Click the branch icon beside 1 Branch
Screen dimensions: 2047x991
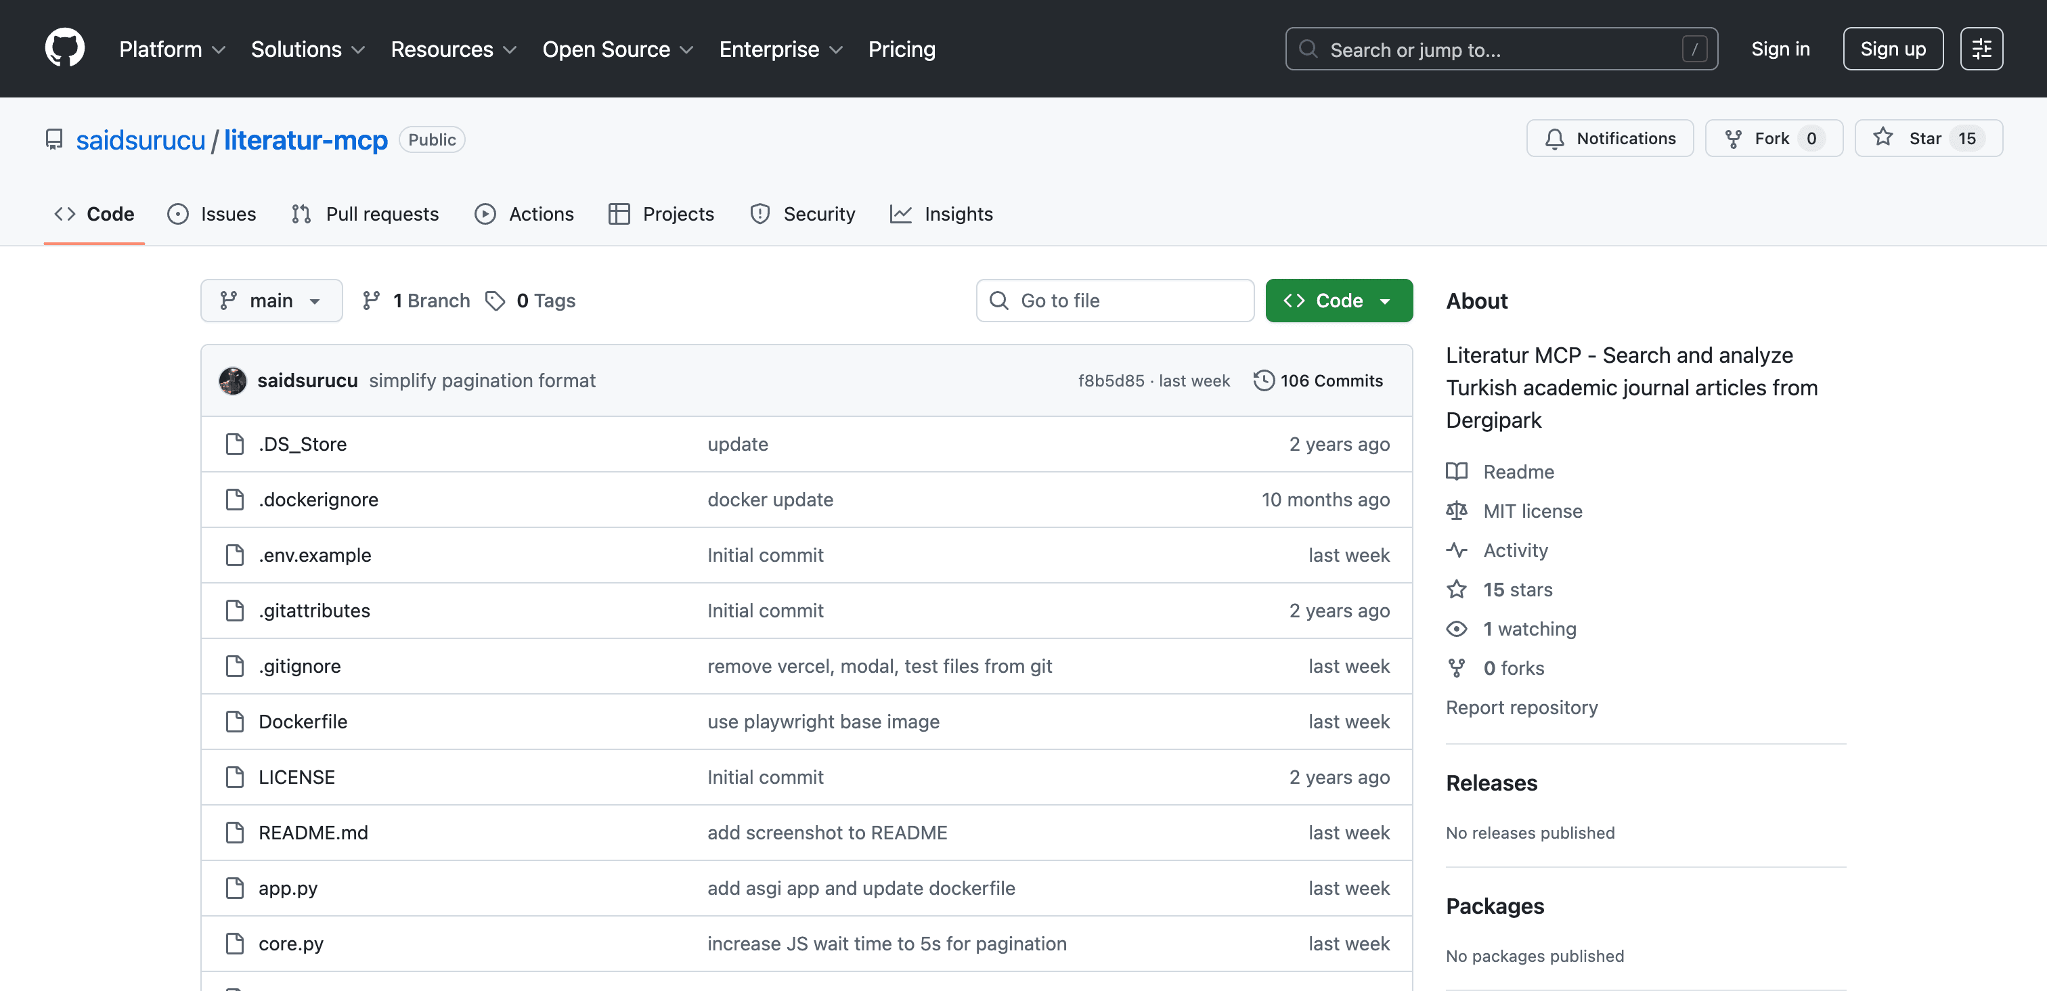click(x=371, y=301)
